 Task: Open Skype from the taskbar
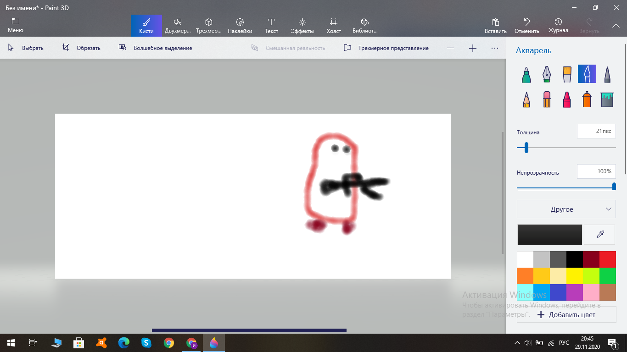point(146,342)
